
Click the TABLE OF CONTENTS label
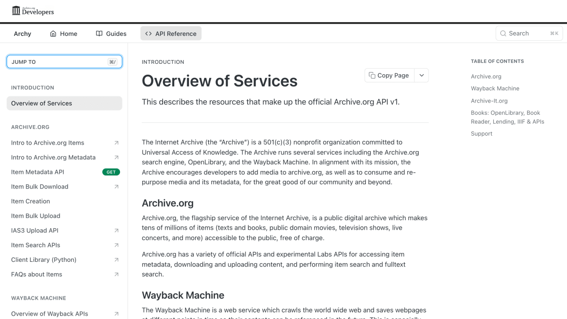coord(498,61)
